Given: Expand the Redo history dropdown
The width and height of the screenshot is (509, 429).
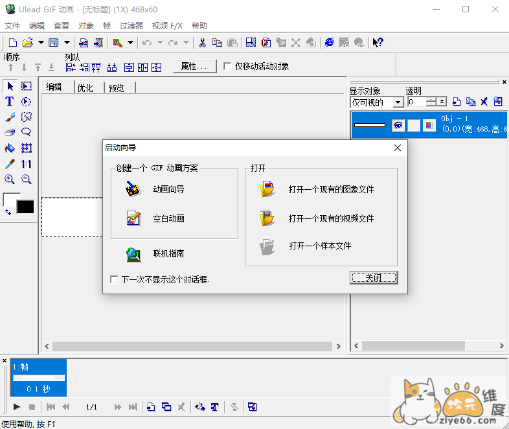Looking at the screenshot, I should click(186, 43).
